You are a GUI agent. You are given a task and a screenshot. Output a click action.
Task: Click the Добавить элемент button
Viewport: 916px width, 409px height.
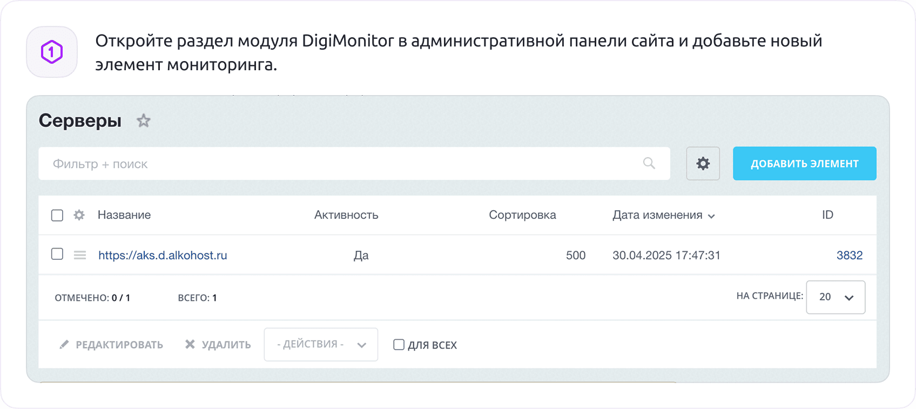coord(804,163)
